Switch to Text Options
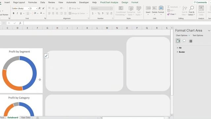The width and height of the screenshot is (211, 119). point(198,35)
